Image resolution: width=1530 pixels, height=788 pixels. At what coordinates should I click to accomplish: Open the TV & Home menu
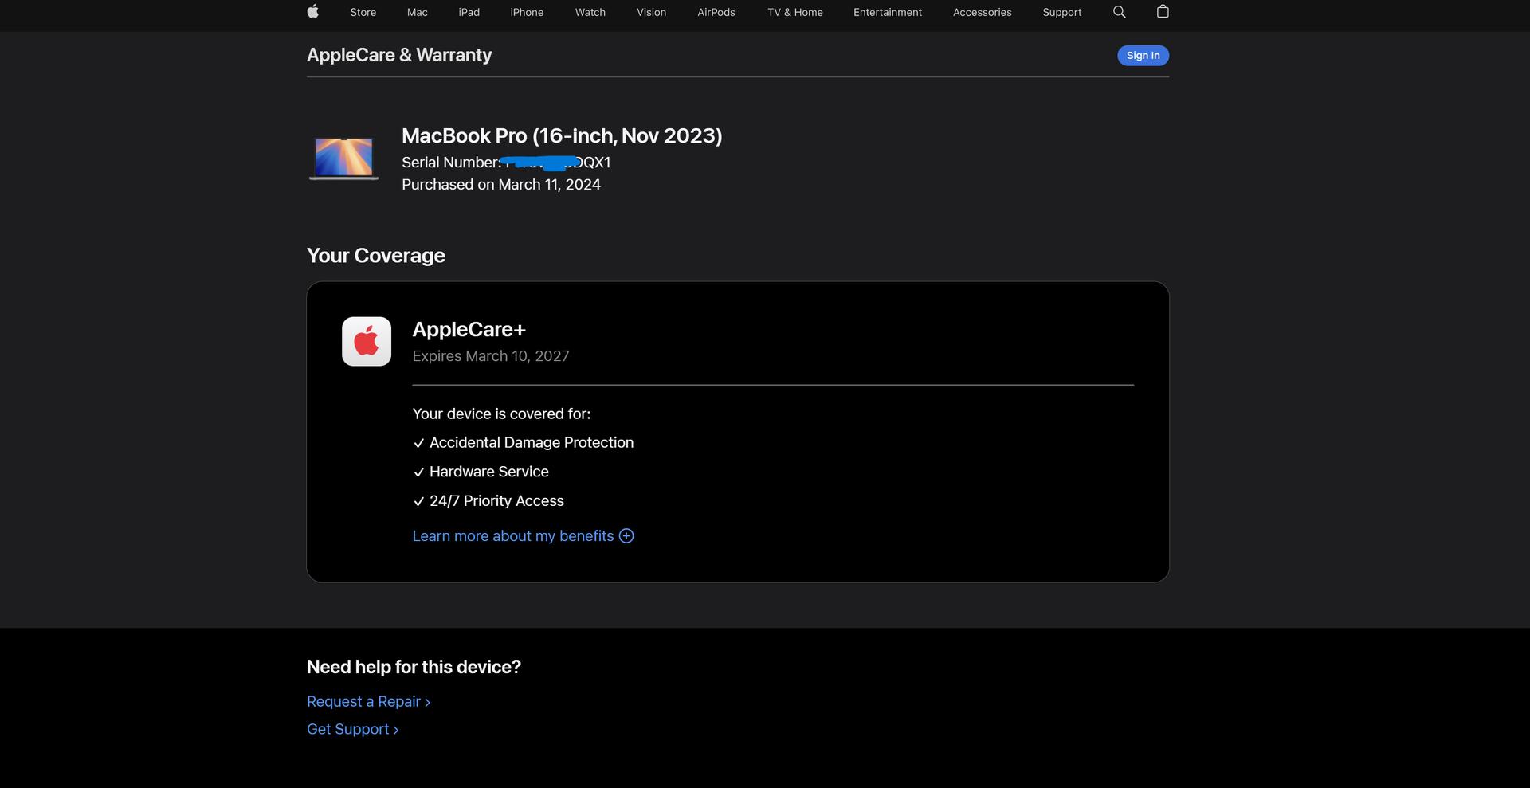795,12
